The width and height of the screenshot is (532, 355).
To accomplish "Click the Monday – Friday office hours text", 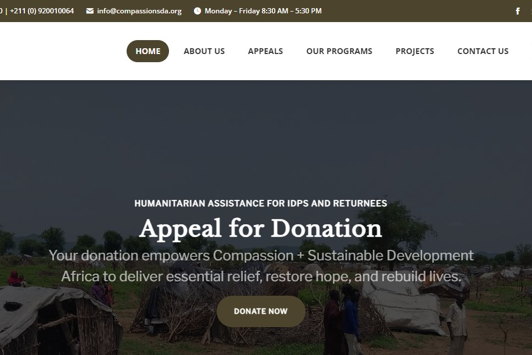I will pos(263,11).
